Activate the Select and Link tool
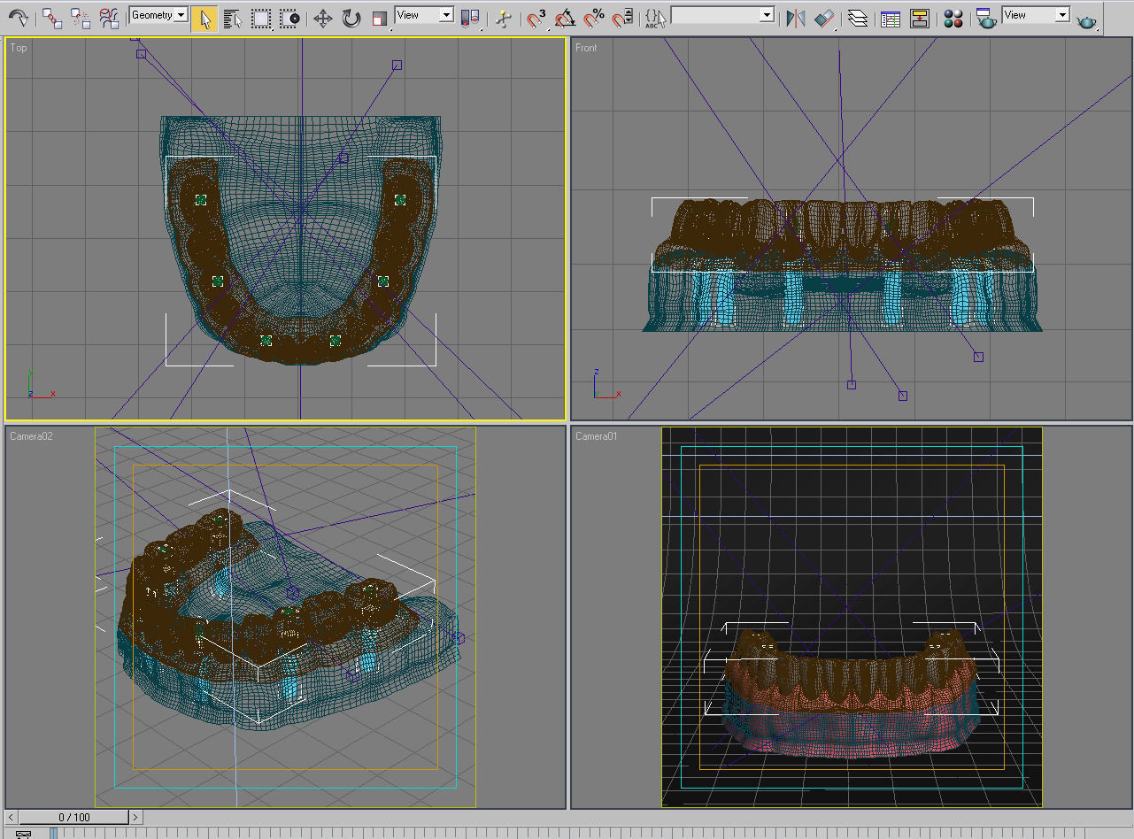 [52, 18]
